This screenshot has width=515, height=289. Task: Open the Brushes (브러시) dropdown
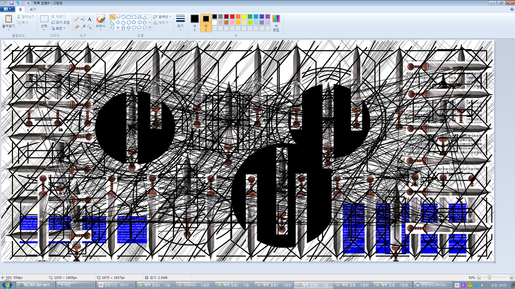[101, 22]
